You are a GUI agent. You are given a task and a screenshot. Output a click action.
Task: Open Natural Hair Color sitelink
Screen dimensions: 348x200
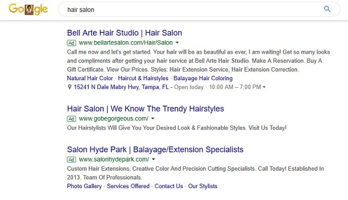(90, 78)
